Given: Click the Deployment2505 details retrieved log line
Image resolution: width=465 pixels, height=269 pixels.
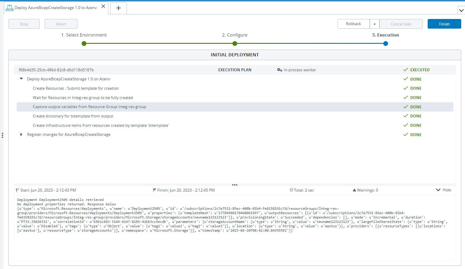Looking at the screenshot, I should point(60,200).
